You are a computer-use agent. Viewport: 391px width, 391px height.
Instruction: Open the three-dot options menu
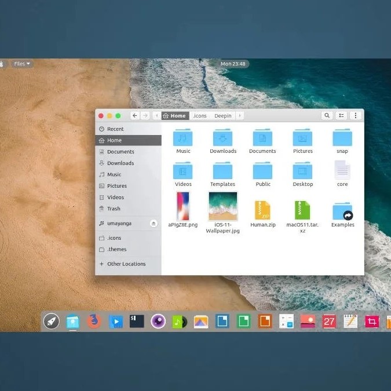pos(356,115)
